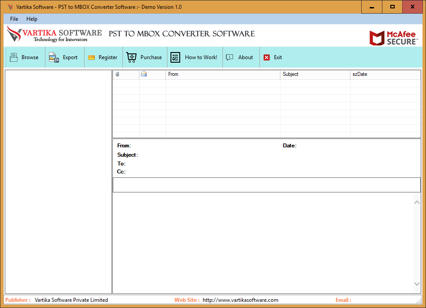Open the Help menu
This screenshot has width=426, height=308.
(x=32, y=19)
